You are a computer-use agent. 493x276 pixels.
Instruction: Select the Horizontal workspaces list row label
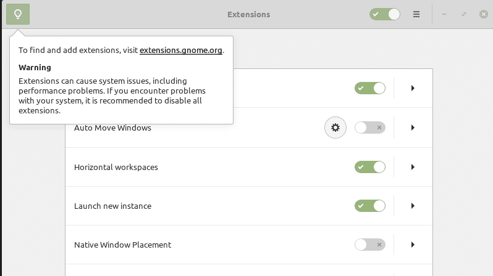(116, 167)
